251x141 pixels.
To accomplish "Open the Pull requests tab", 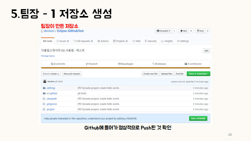I will [83, 41].
